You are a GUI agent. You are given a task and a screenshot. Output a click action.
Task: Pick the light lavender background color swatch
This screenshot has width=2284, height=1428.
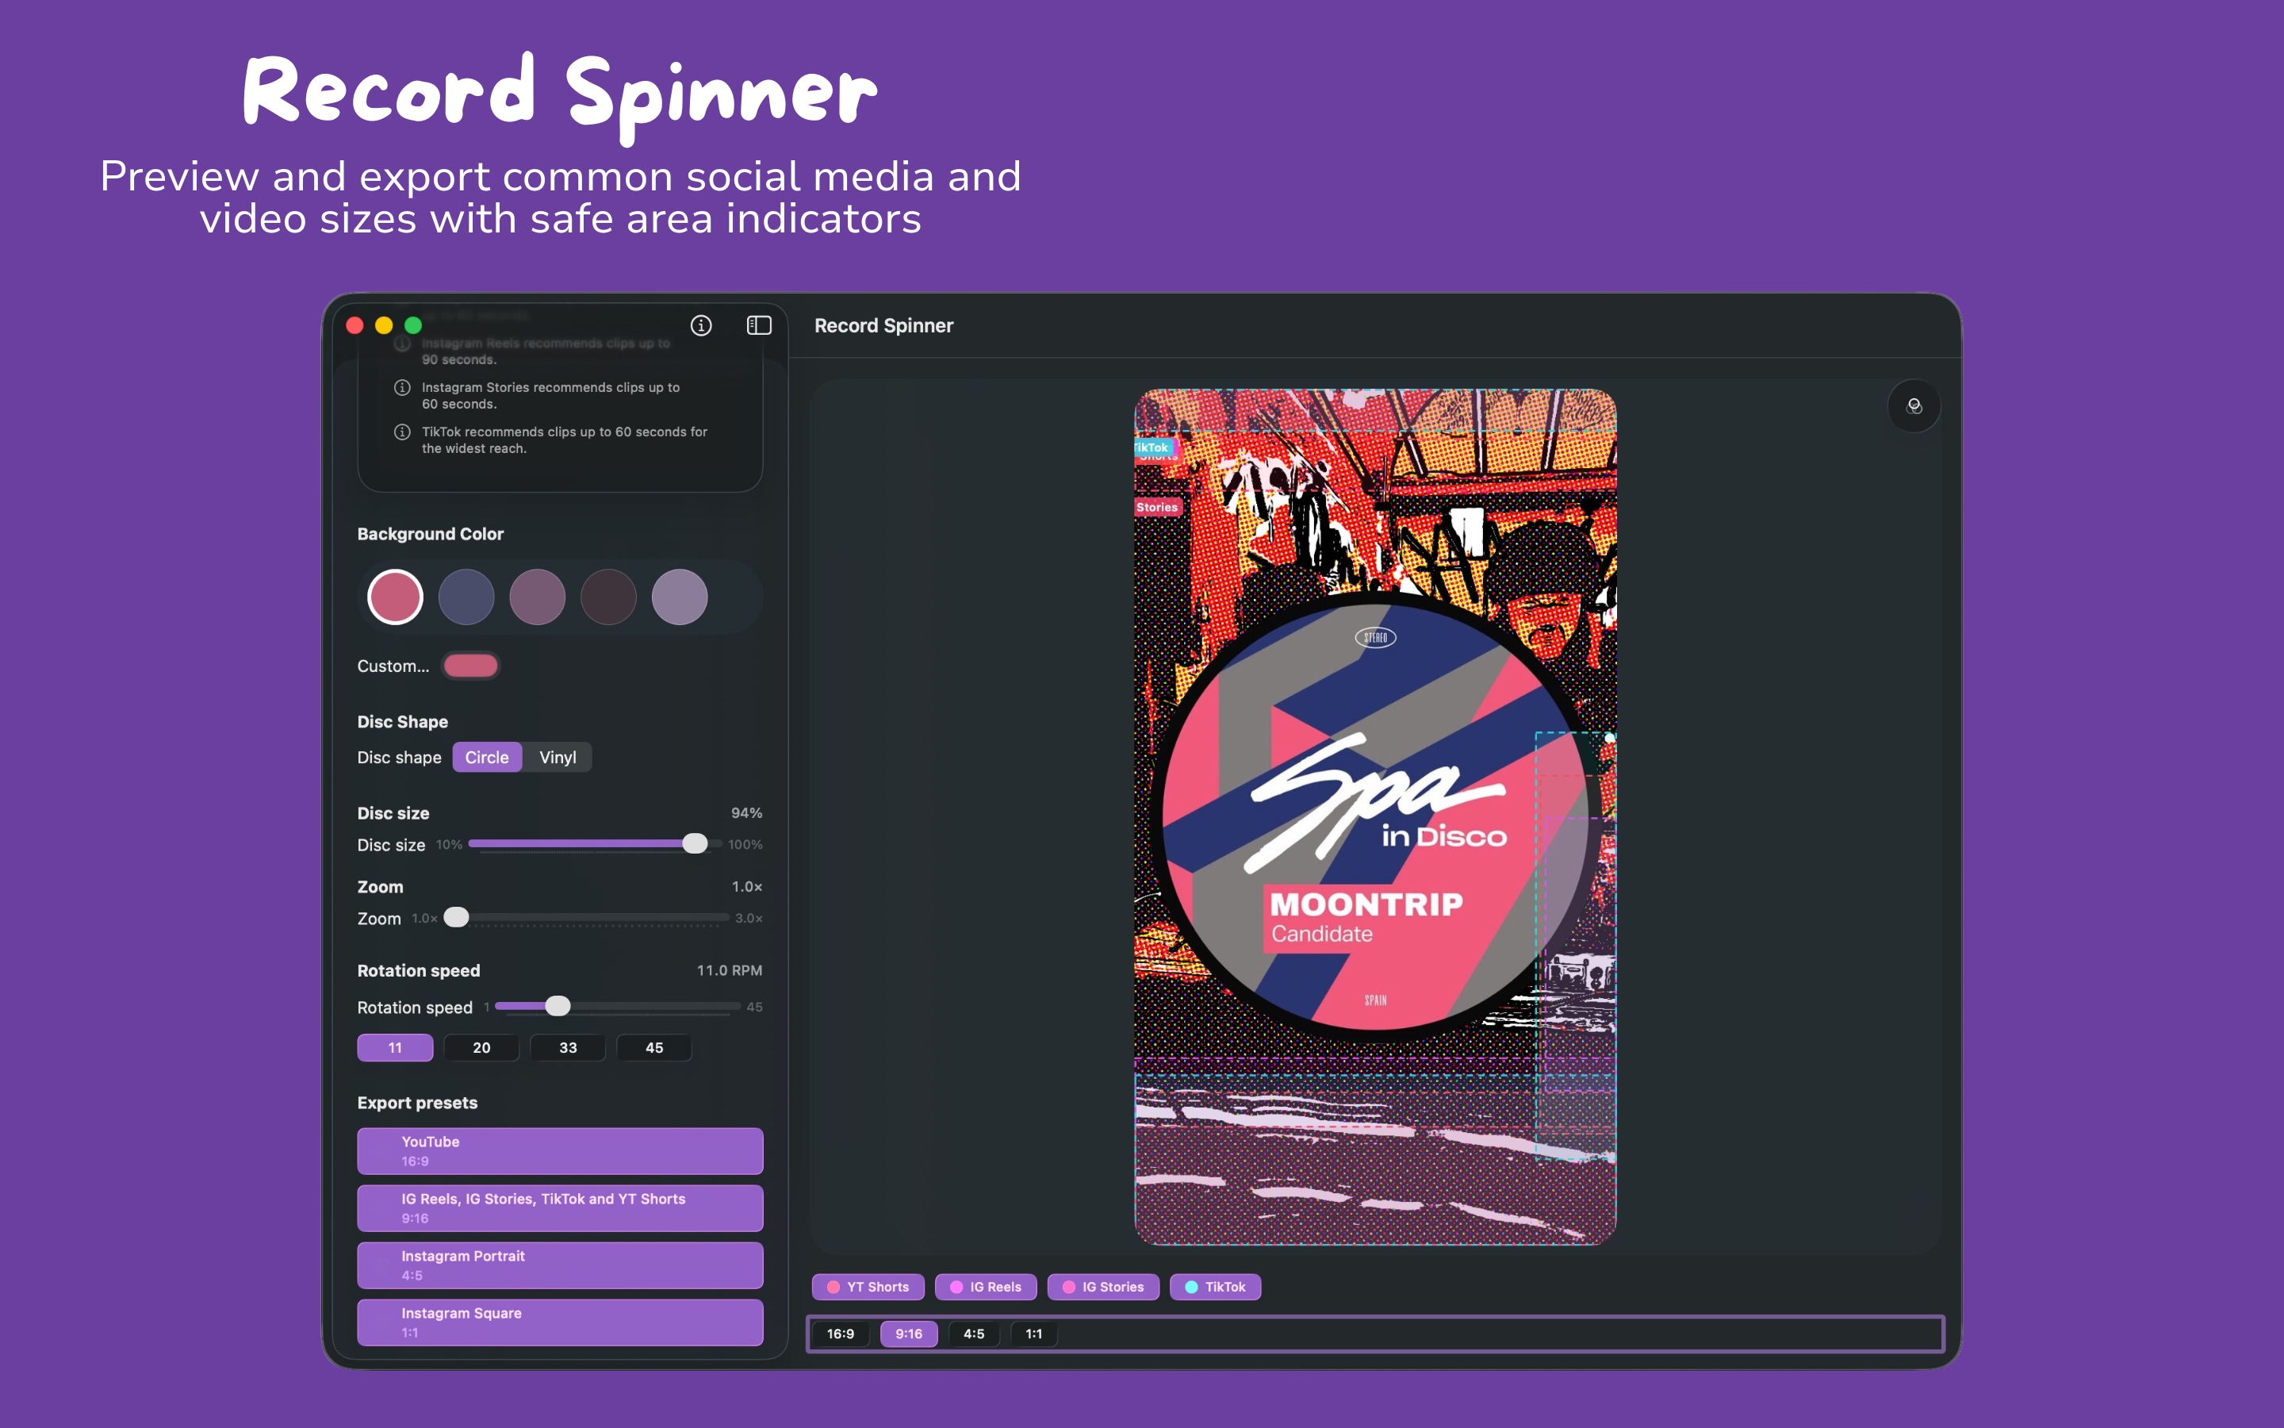pyautogui.click(x=680, y=597)
